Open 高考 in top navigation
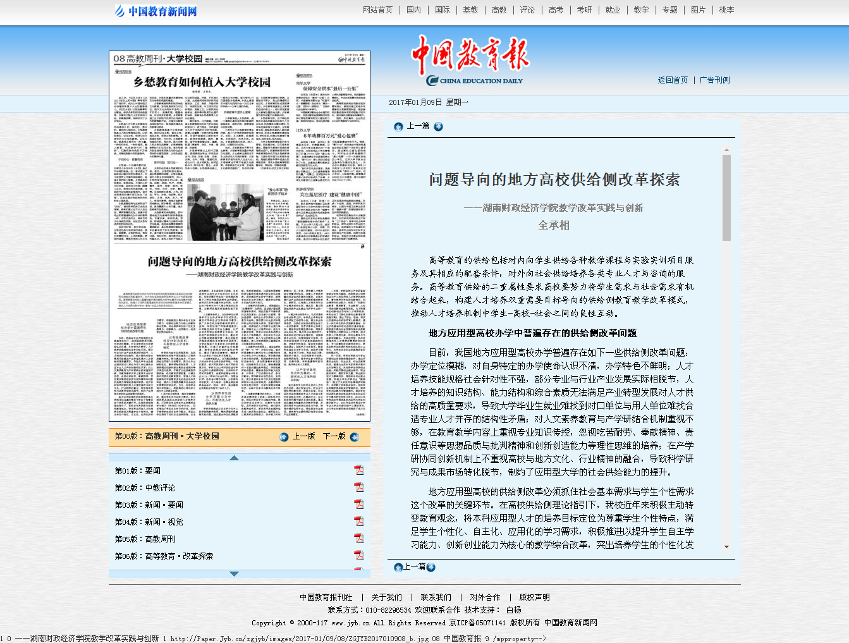Image resolution: width=849 pixels, height=643 pixels. point(556,10)
